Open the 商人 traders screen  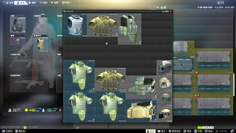click(161, 131)
